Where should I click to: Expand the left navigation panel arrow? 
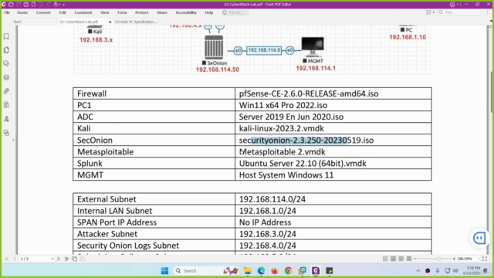pos(14,140)
